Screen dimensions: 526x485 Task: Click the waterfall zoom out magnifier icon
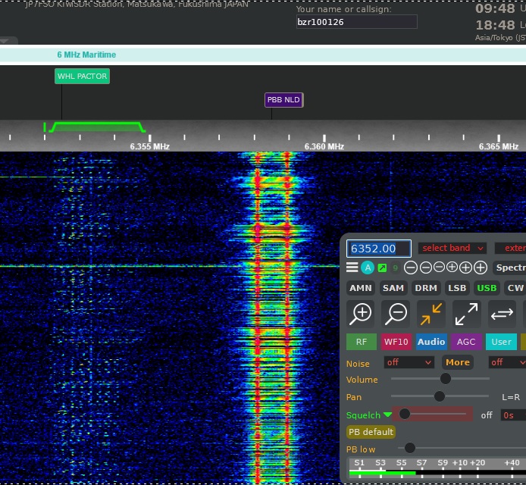[x=396, y=313]
